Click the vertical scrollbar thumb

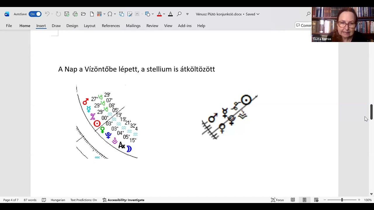tap(371, 112)
